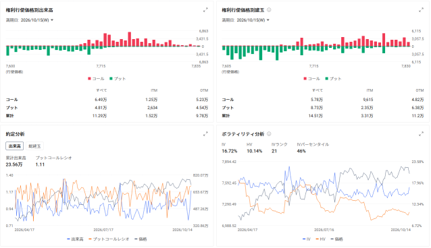Click call ITM volume 1.25万
Viewport: 431px width, 248px height.
tap(151, 100)
